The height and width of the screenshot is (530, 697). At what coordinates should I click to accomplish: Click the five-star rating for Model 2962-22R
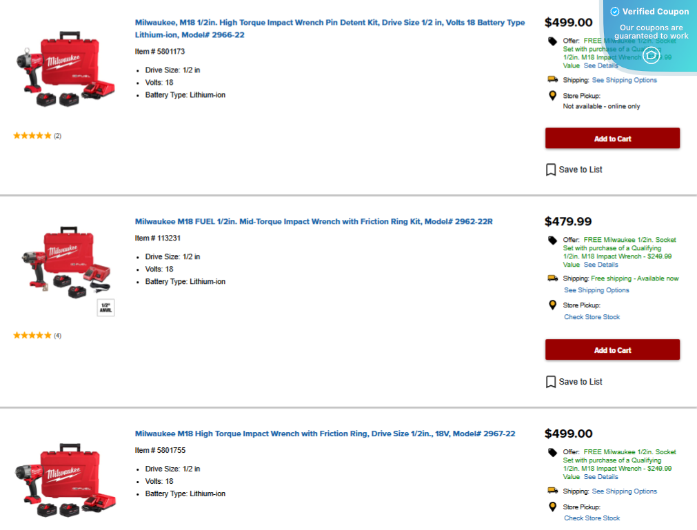[x=32, y=335]
